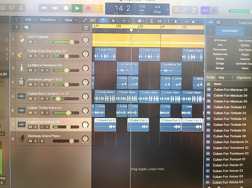Click the horizontal auto zoom icon
252x188 pixels.
(x=159, y=21)
